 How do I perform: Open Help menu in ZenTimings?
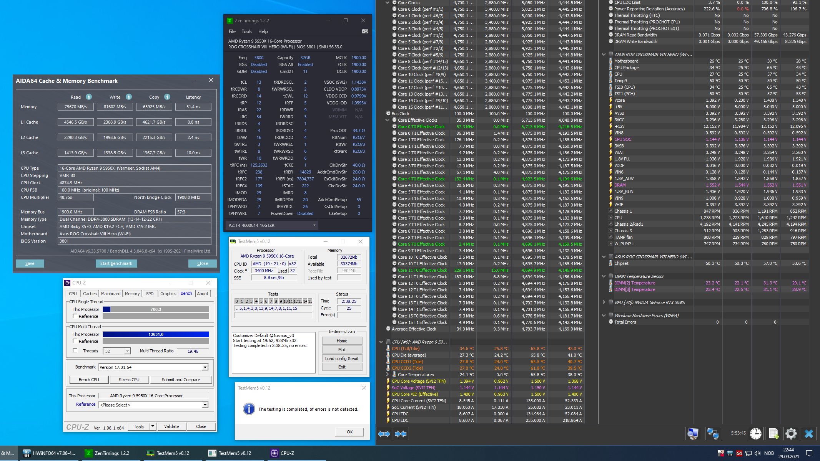(x=263, y=31)
